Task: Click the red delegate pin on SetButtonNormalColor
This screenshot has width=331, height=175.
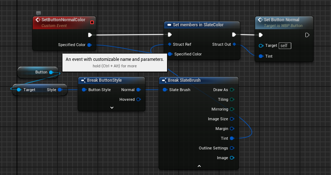Action: pos(92,22)
